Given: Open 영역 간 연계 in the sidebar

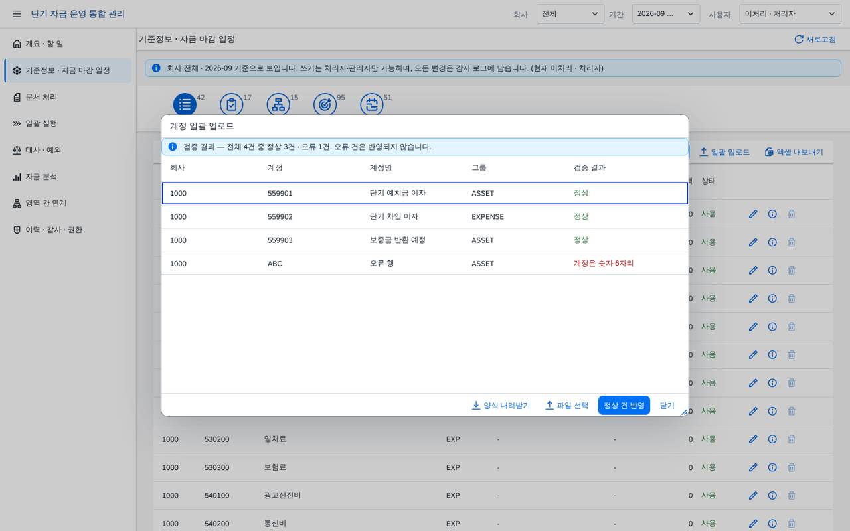Looking at the screenshot, I should click(x=68, y=203).
